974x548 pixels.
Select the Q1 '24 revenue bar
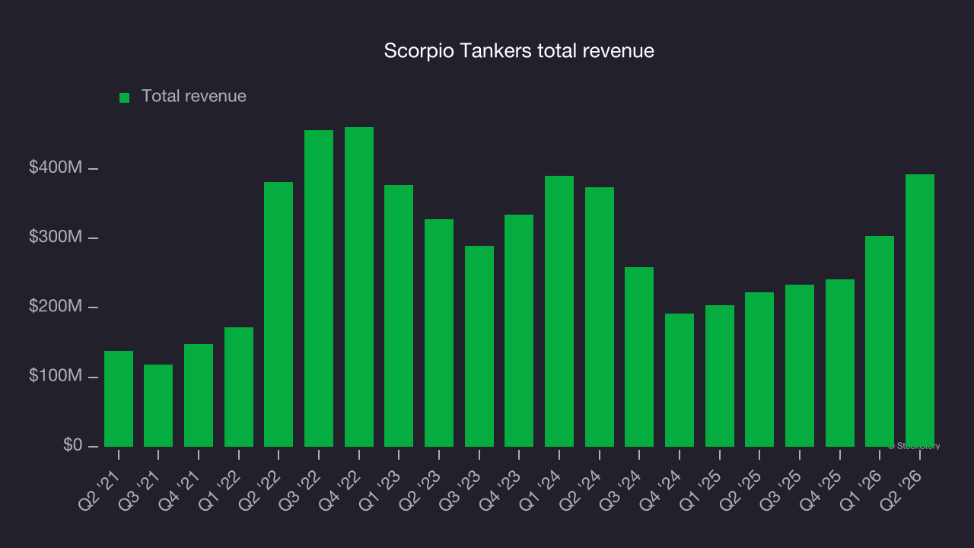point(559,311)
